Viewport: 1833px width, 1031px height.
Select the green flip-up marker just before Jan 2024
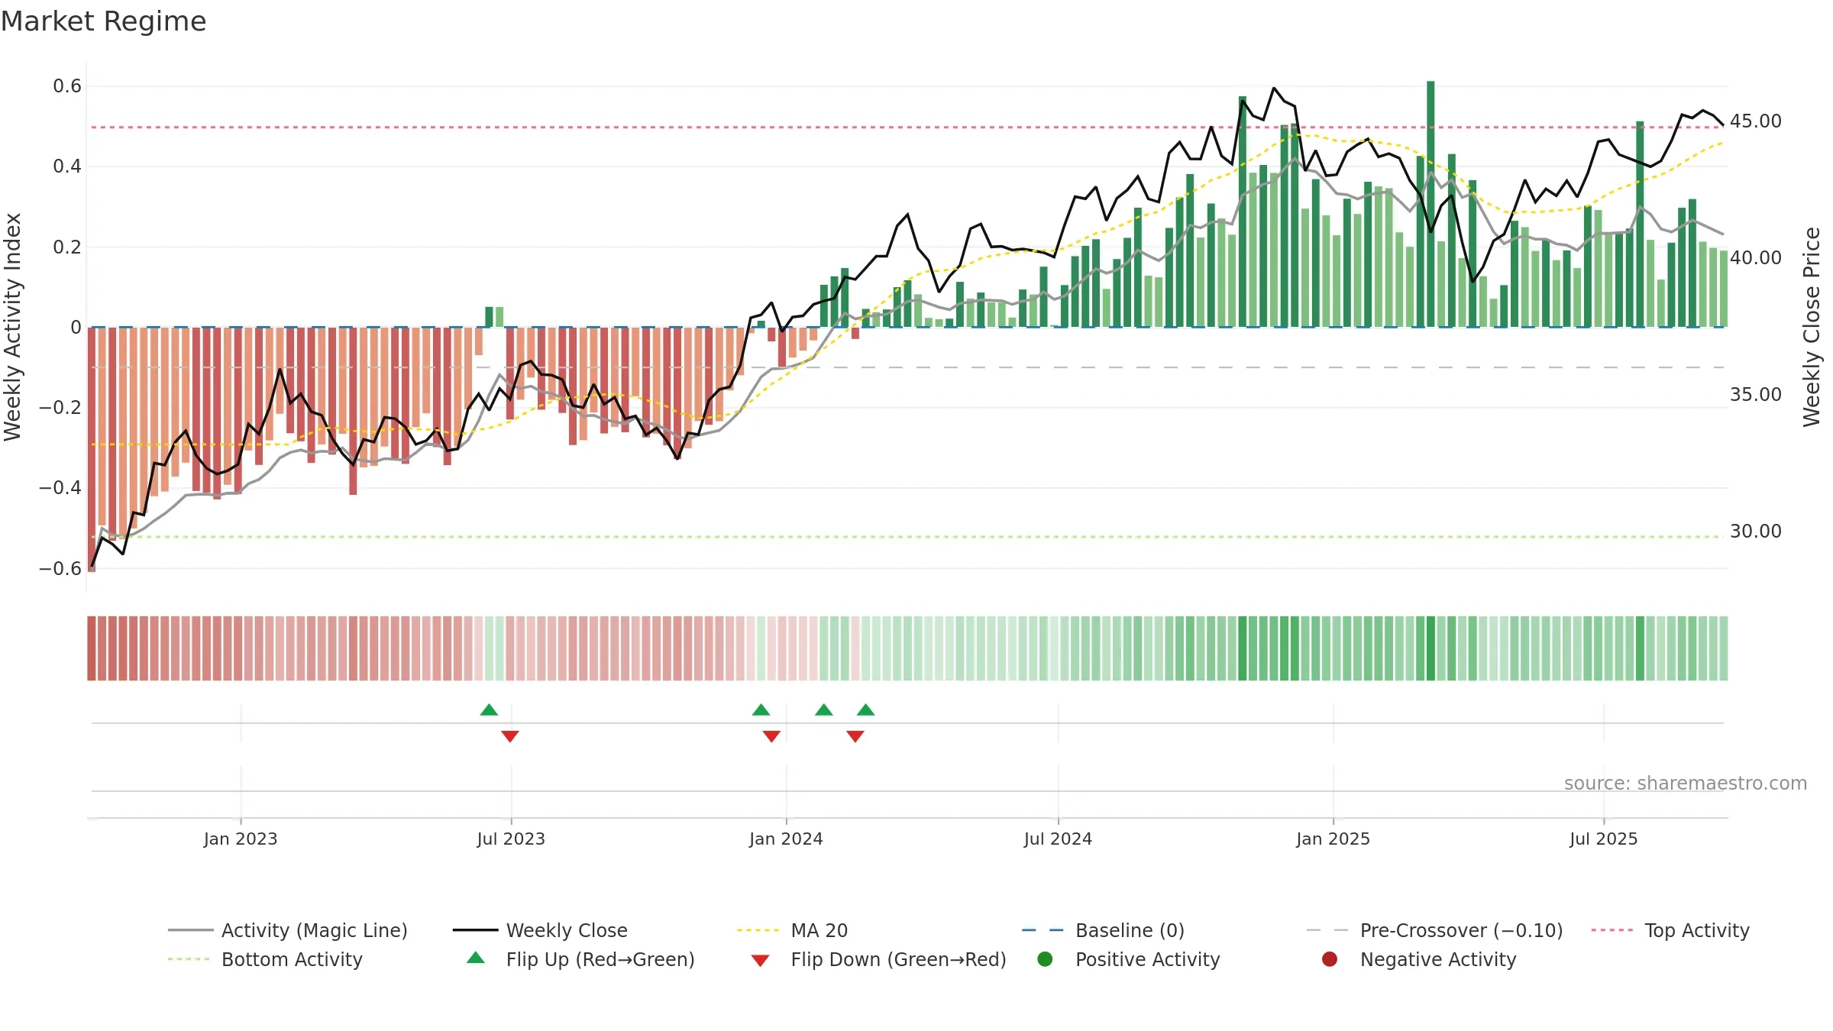(761, 710)
